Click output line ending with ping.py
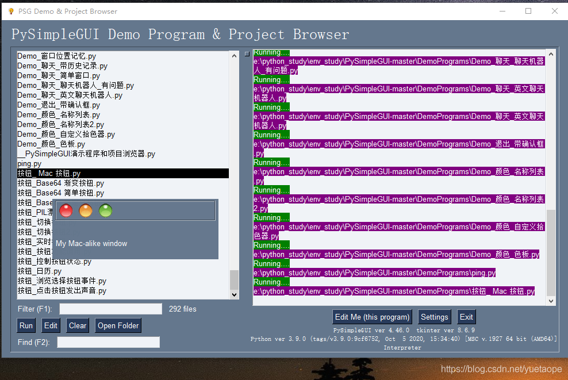This screenshot has width=568, height=380. [375, 272]
